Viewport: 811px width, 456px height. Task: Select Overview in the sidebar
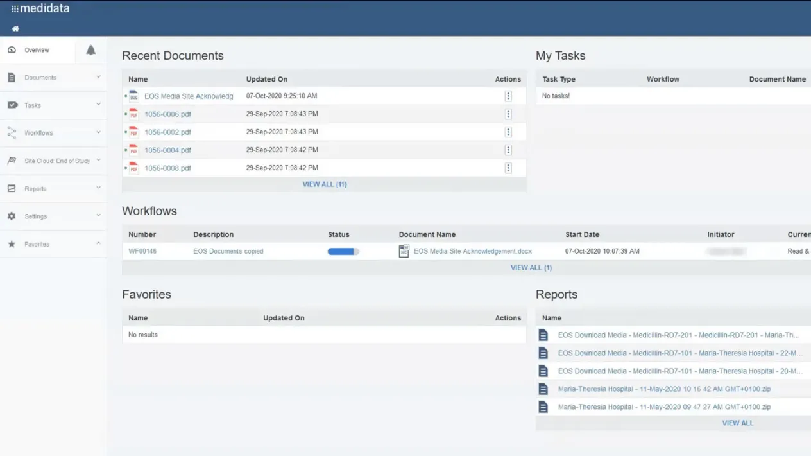(x=37, y=50)
